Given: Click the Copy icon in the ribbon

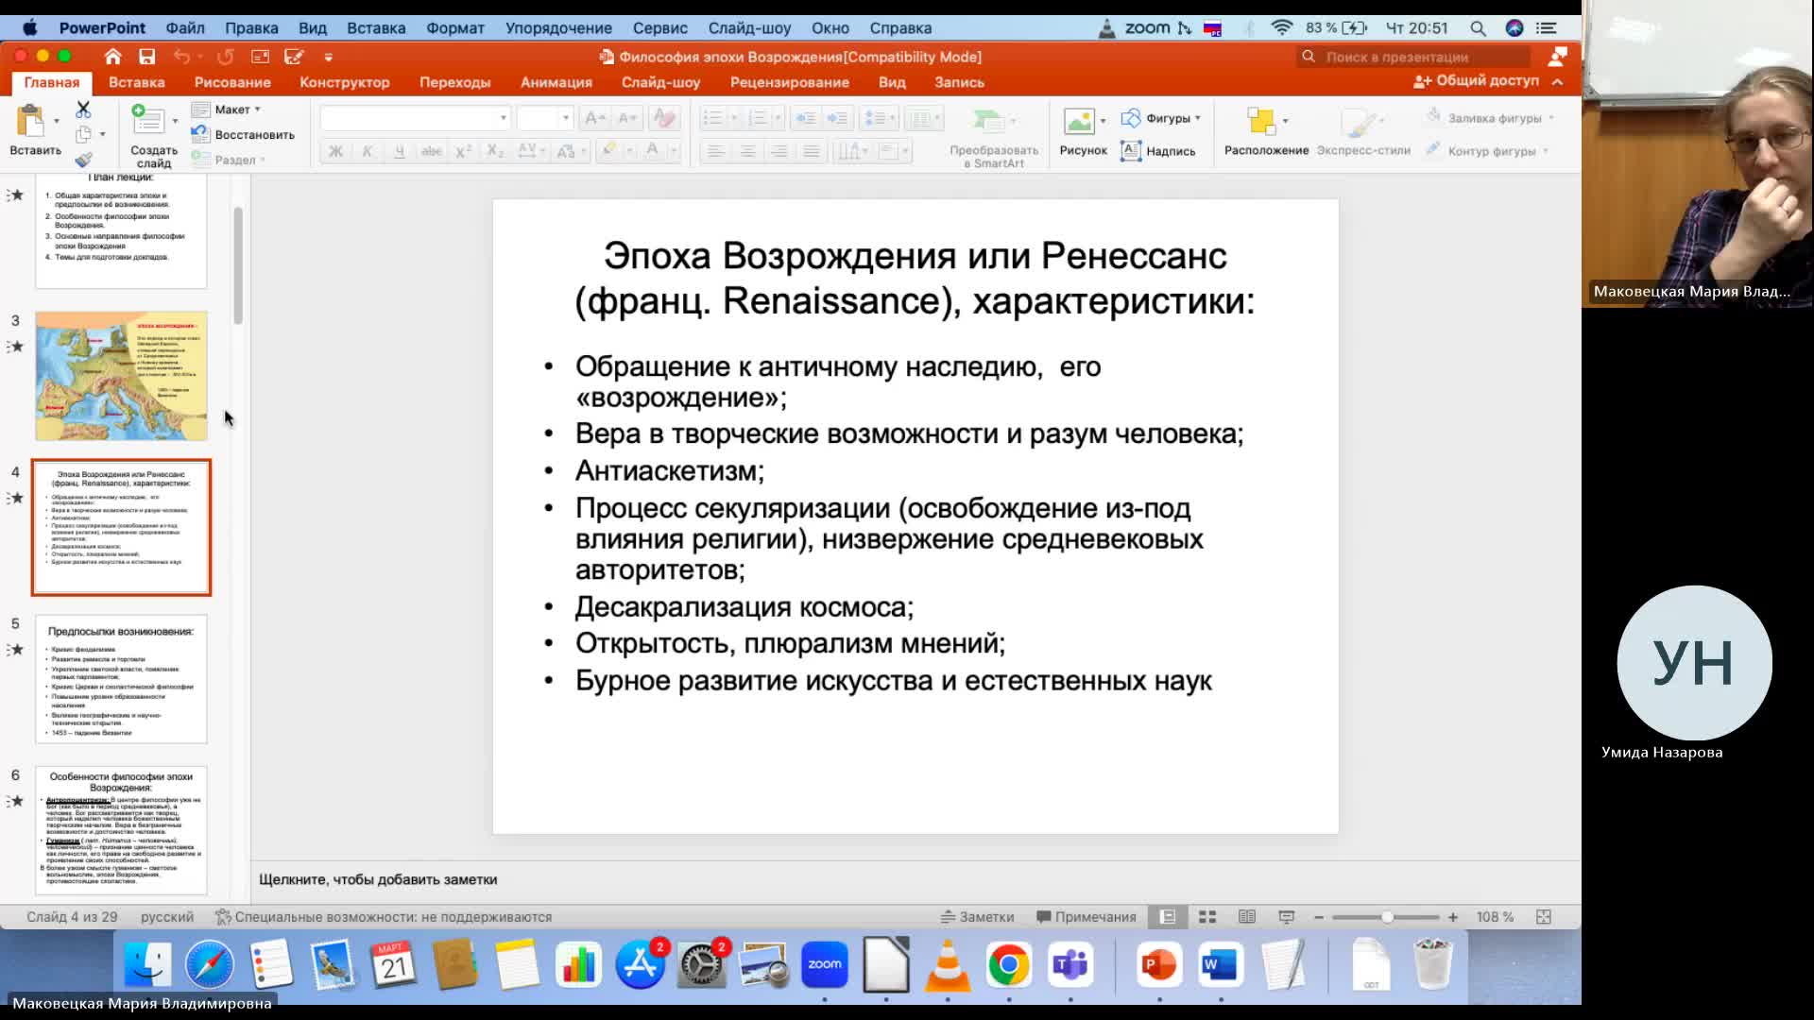Looking at the screenshot, I should click(84, 134).
